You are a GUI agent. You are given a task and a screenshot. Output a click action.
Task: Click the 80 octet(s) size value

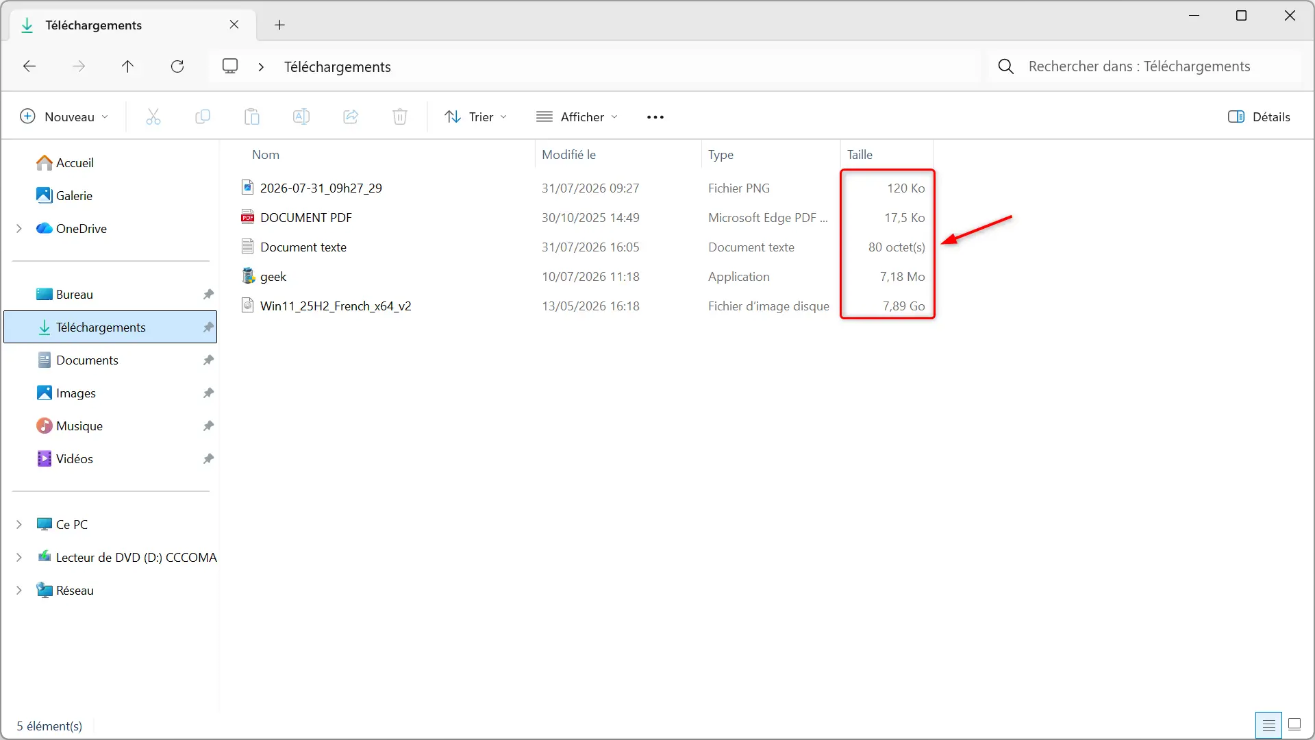point(897,247)
